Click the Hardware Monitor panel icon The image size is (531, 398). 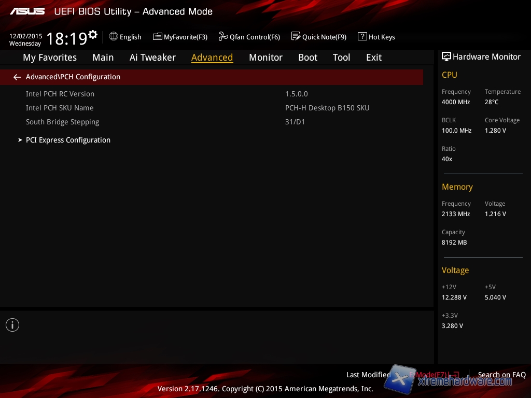tap(446, 56)
